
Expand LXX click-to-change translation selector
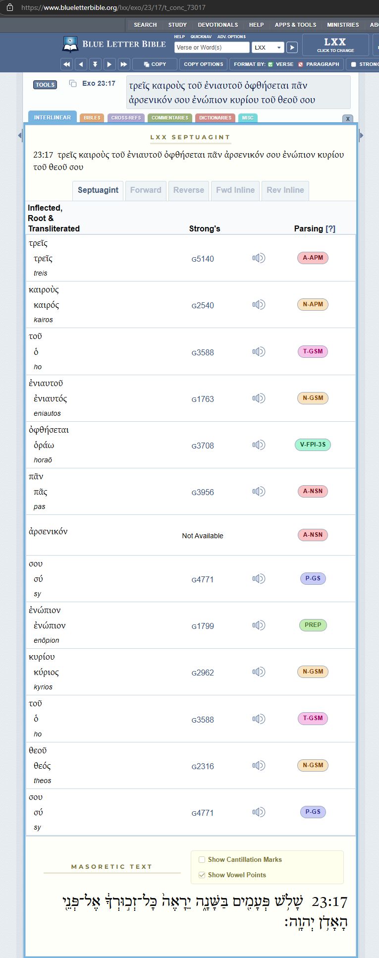click(335, 45)
